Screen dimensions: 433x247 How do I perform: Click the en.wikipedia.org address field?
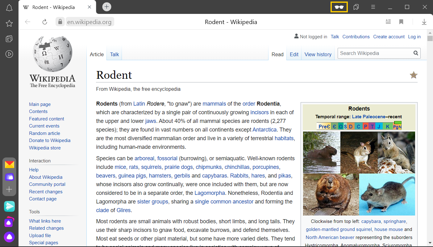pyautogui.click(x=89, y=22)
